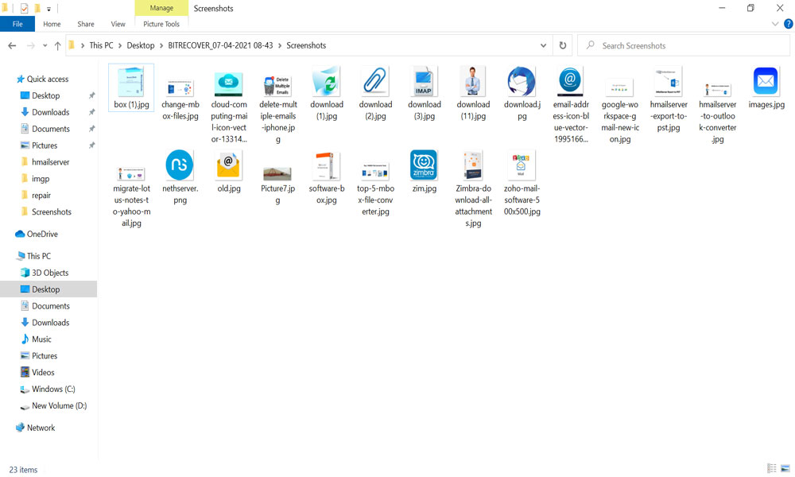Open Quick access in navigation pane

click(43, 79)
